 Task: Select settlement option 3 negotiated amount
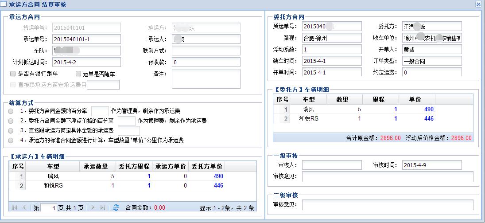(11, 130)
